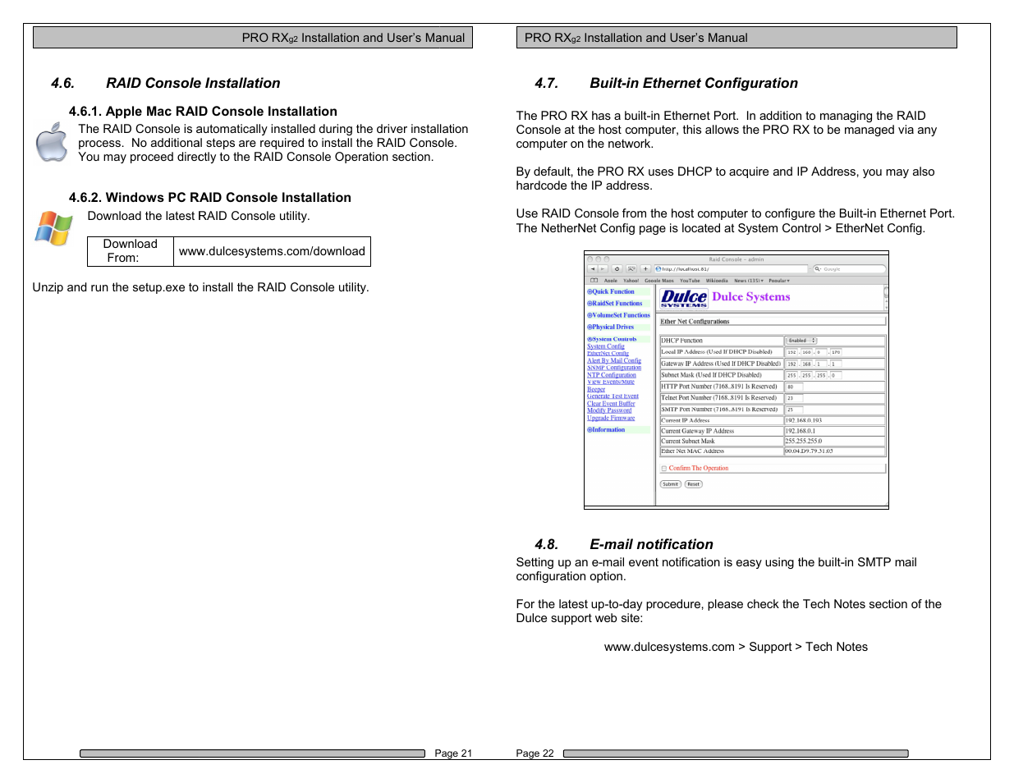1014x783 pixels.
Task: Open the EtherNet Config link
Action: pos(608,354)
